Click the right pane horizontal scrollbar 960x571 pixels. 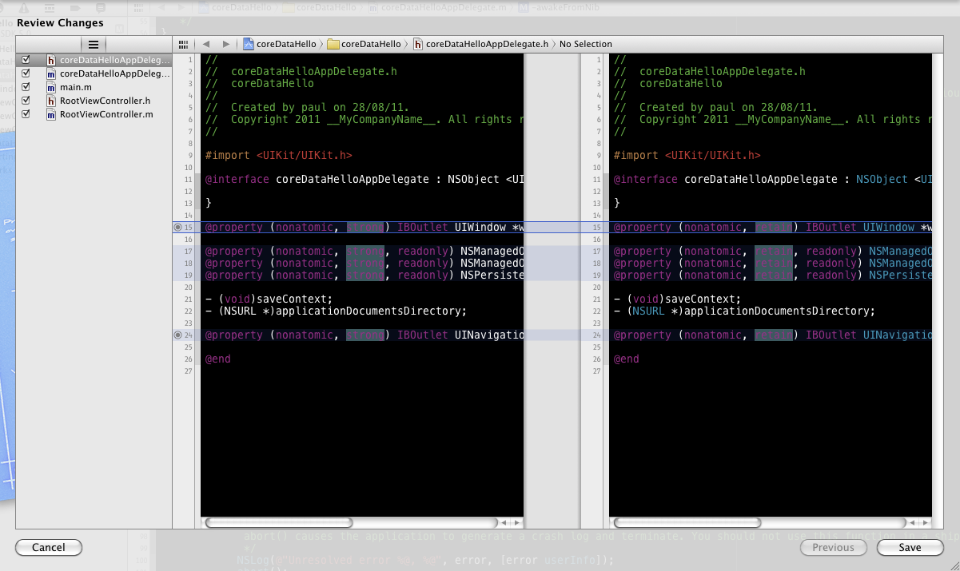pyautogui.click(x=686, y=522)
